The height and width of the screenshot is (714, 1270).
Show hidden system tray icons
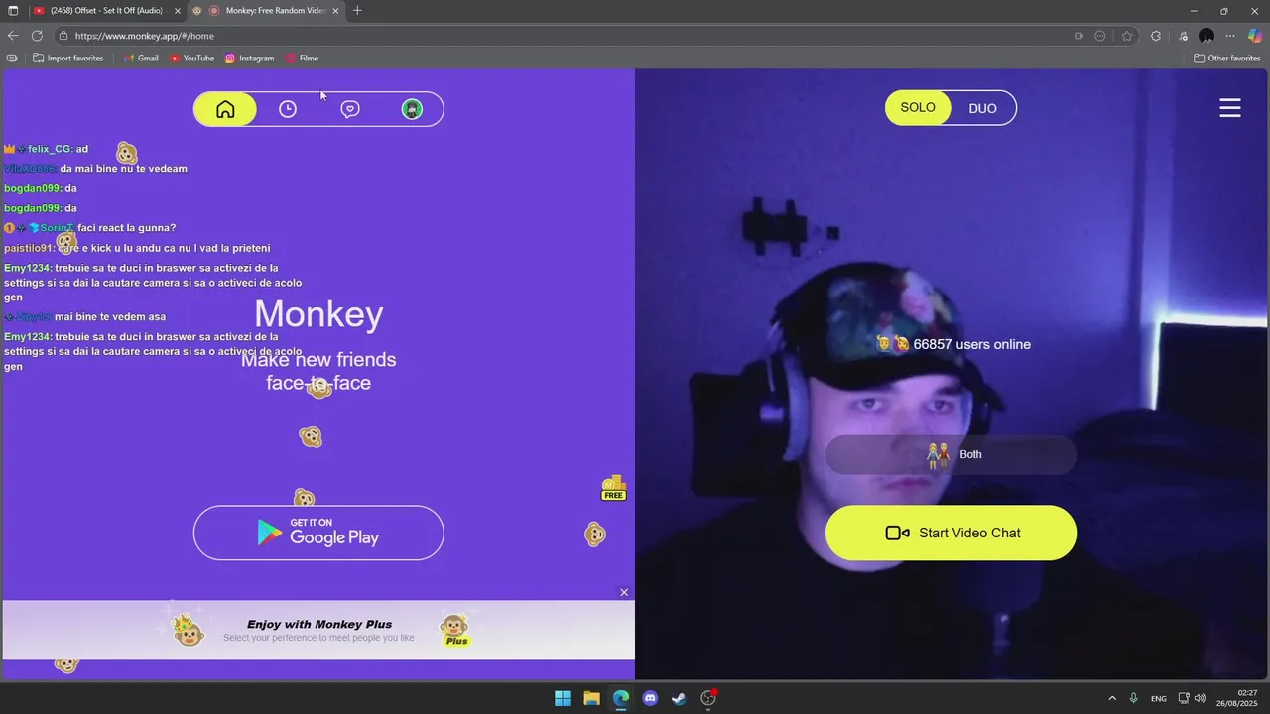[1112, 699]
